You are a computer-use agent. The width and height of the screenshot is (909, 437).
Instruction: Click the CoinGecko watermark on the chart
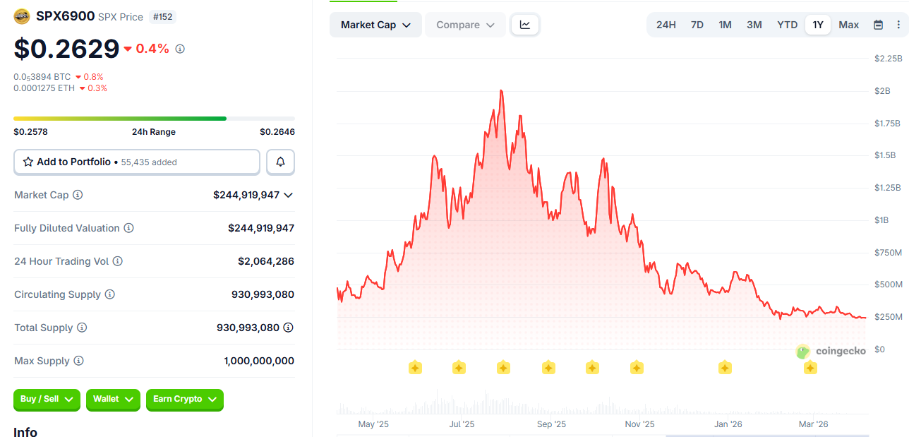(x=831, y=352)
